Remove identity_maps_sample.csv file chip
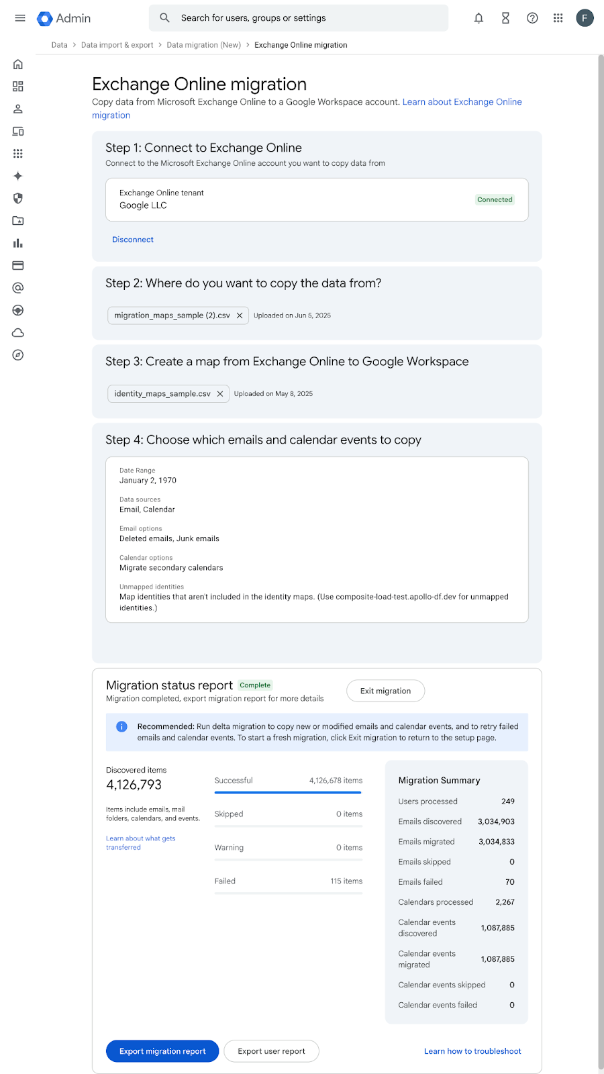This screenshot has height=1074, width=604. [x=220, y=394]
